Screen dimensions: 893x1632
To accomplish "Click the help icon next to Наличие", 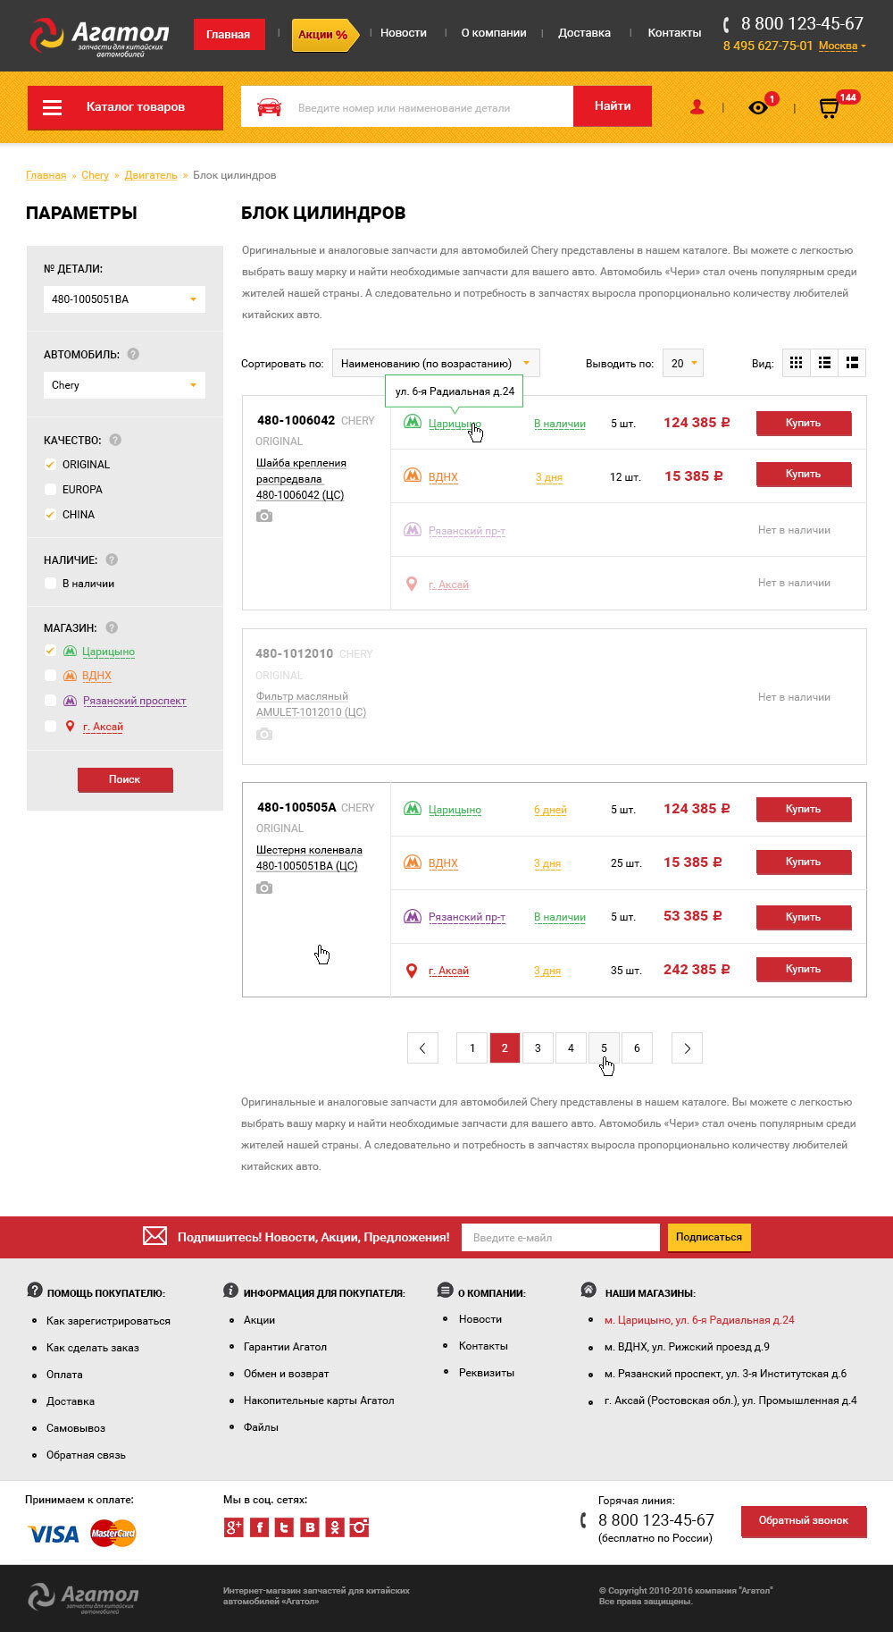I will pyautogui.click(x=112, y=559).
